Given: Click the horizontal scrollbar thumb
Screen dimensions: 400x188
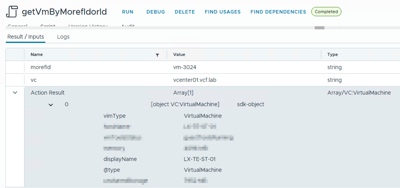Looking at the screenshot, I should 319,28.
